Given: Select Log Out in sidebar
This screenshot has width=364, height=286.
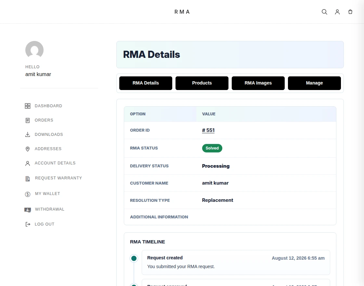Looking at the screenshot, I should tap(45, 224).
